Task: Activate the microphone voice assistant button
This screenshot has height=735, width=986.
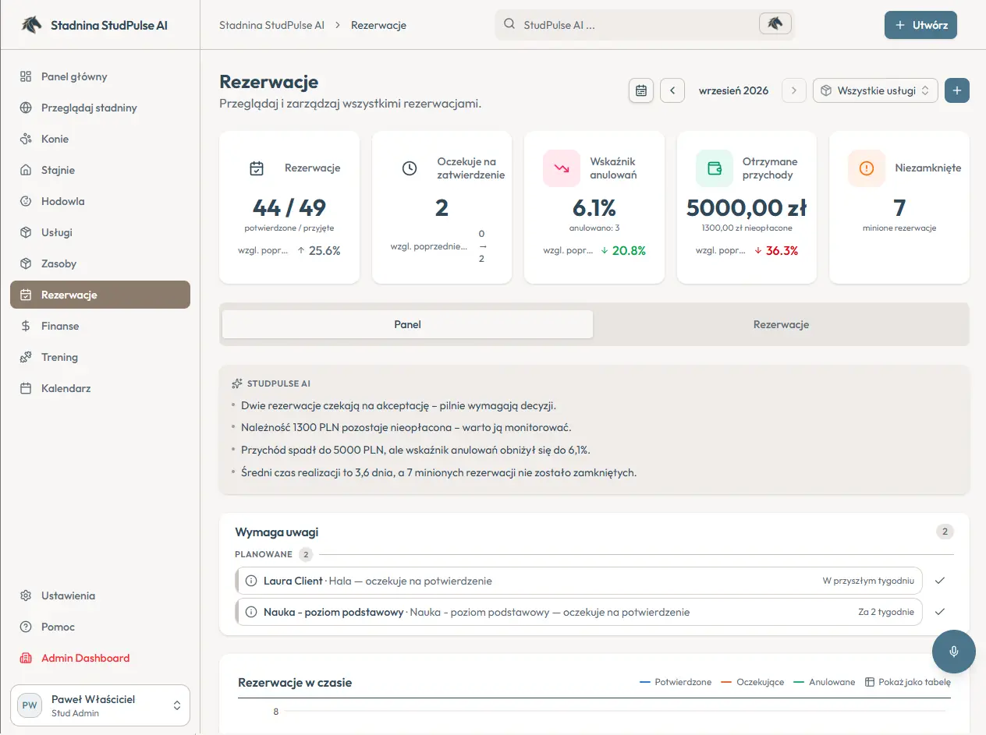Action: [954, 652]
